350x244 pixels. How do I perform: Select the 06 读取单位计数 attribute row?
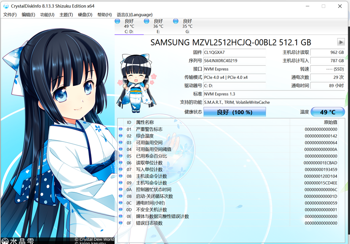(x=228, y=163)
